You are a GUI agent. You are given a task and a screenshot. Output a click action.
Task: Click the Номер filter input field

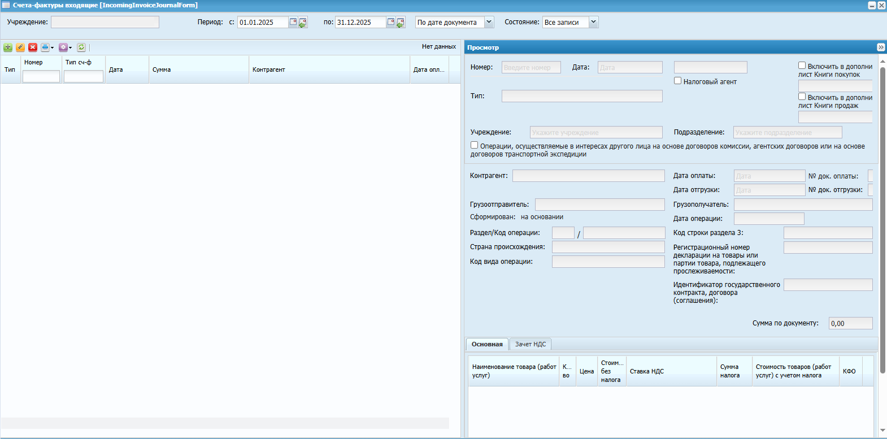[x=41, y=76]
